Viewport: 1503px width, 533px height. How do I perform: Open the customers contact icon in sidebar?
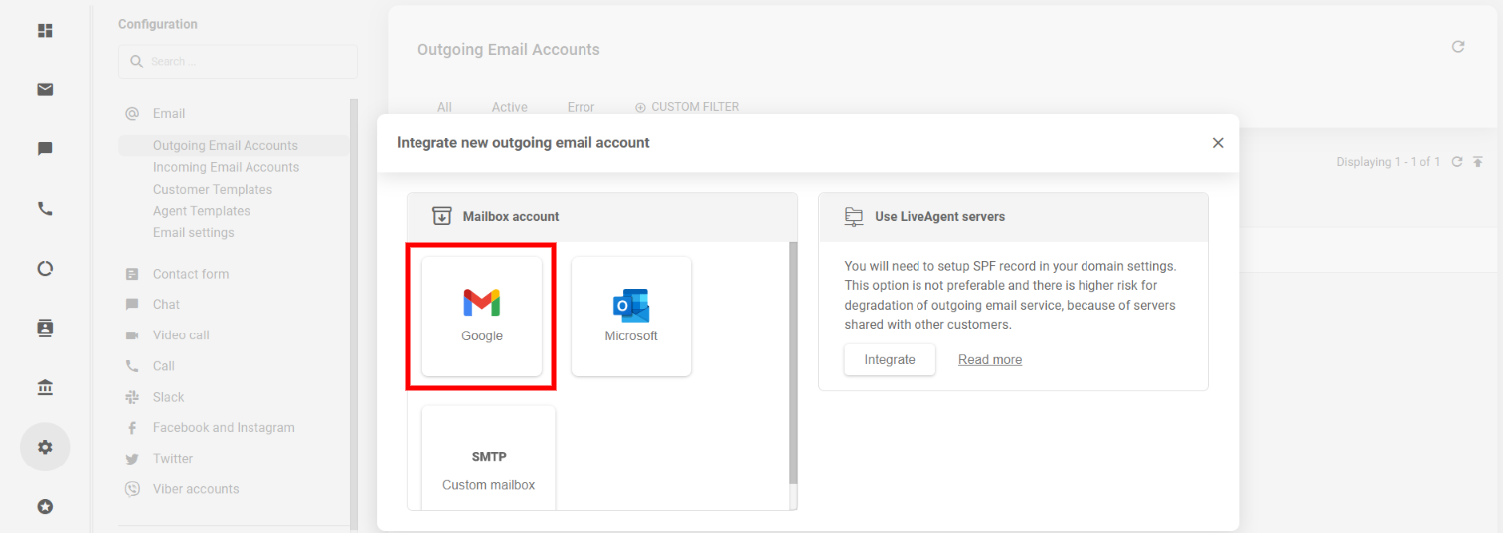point(45,328)
